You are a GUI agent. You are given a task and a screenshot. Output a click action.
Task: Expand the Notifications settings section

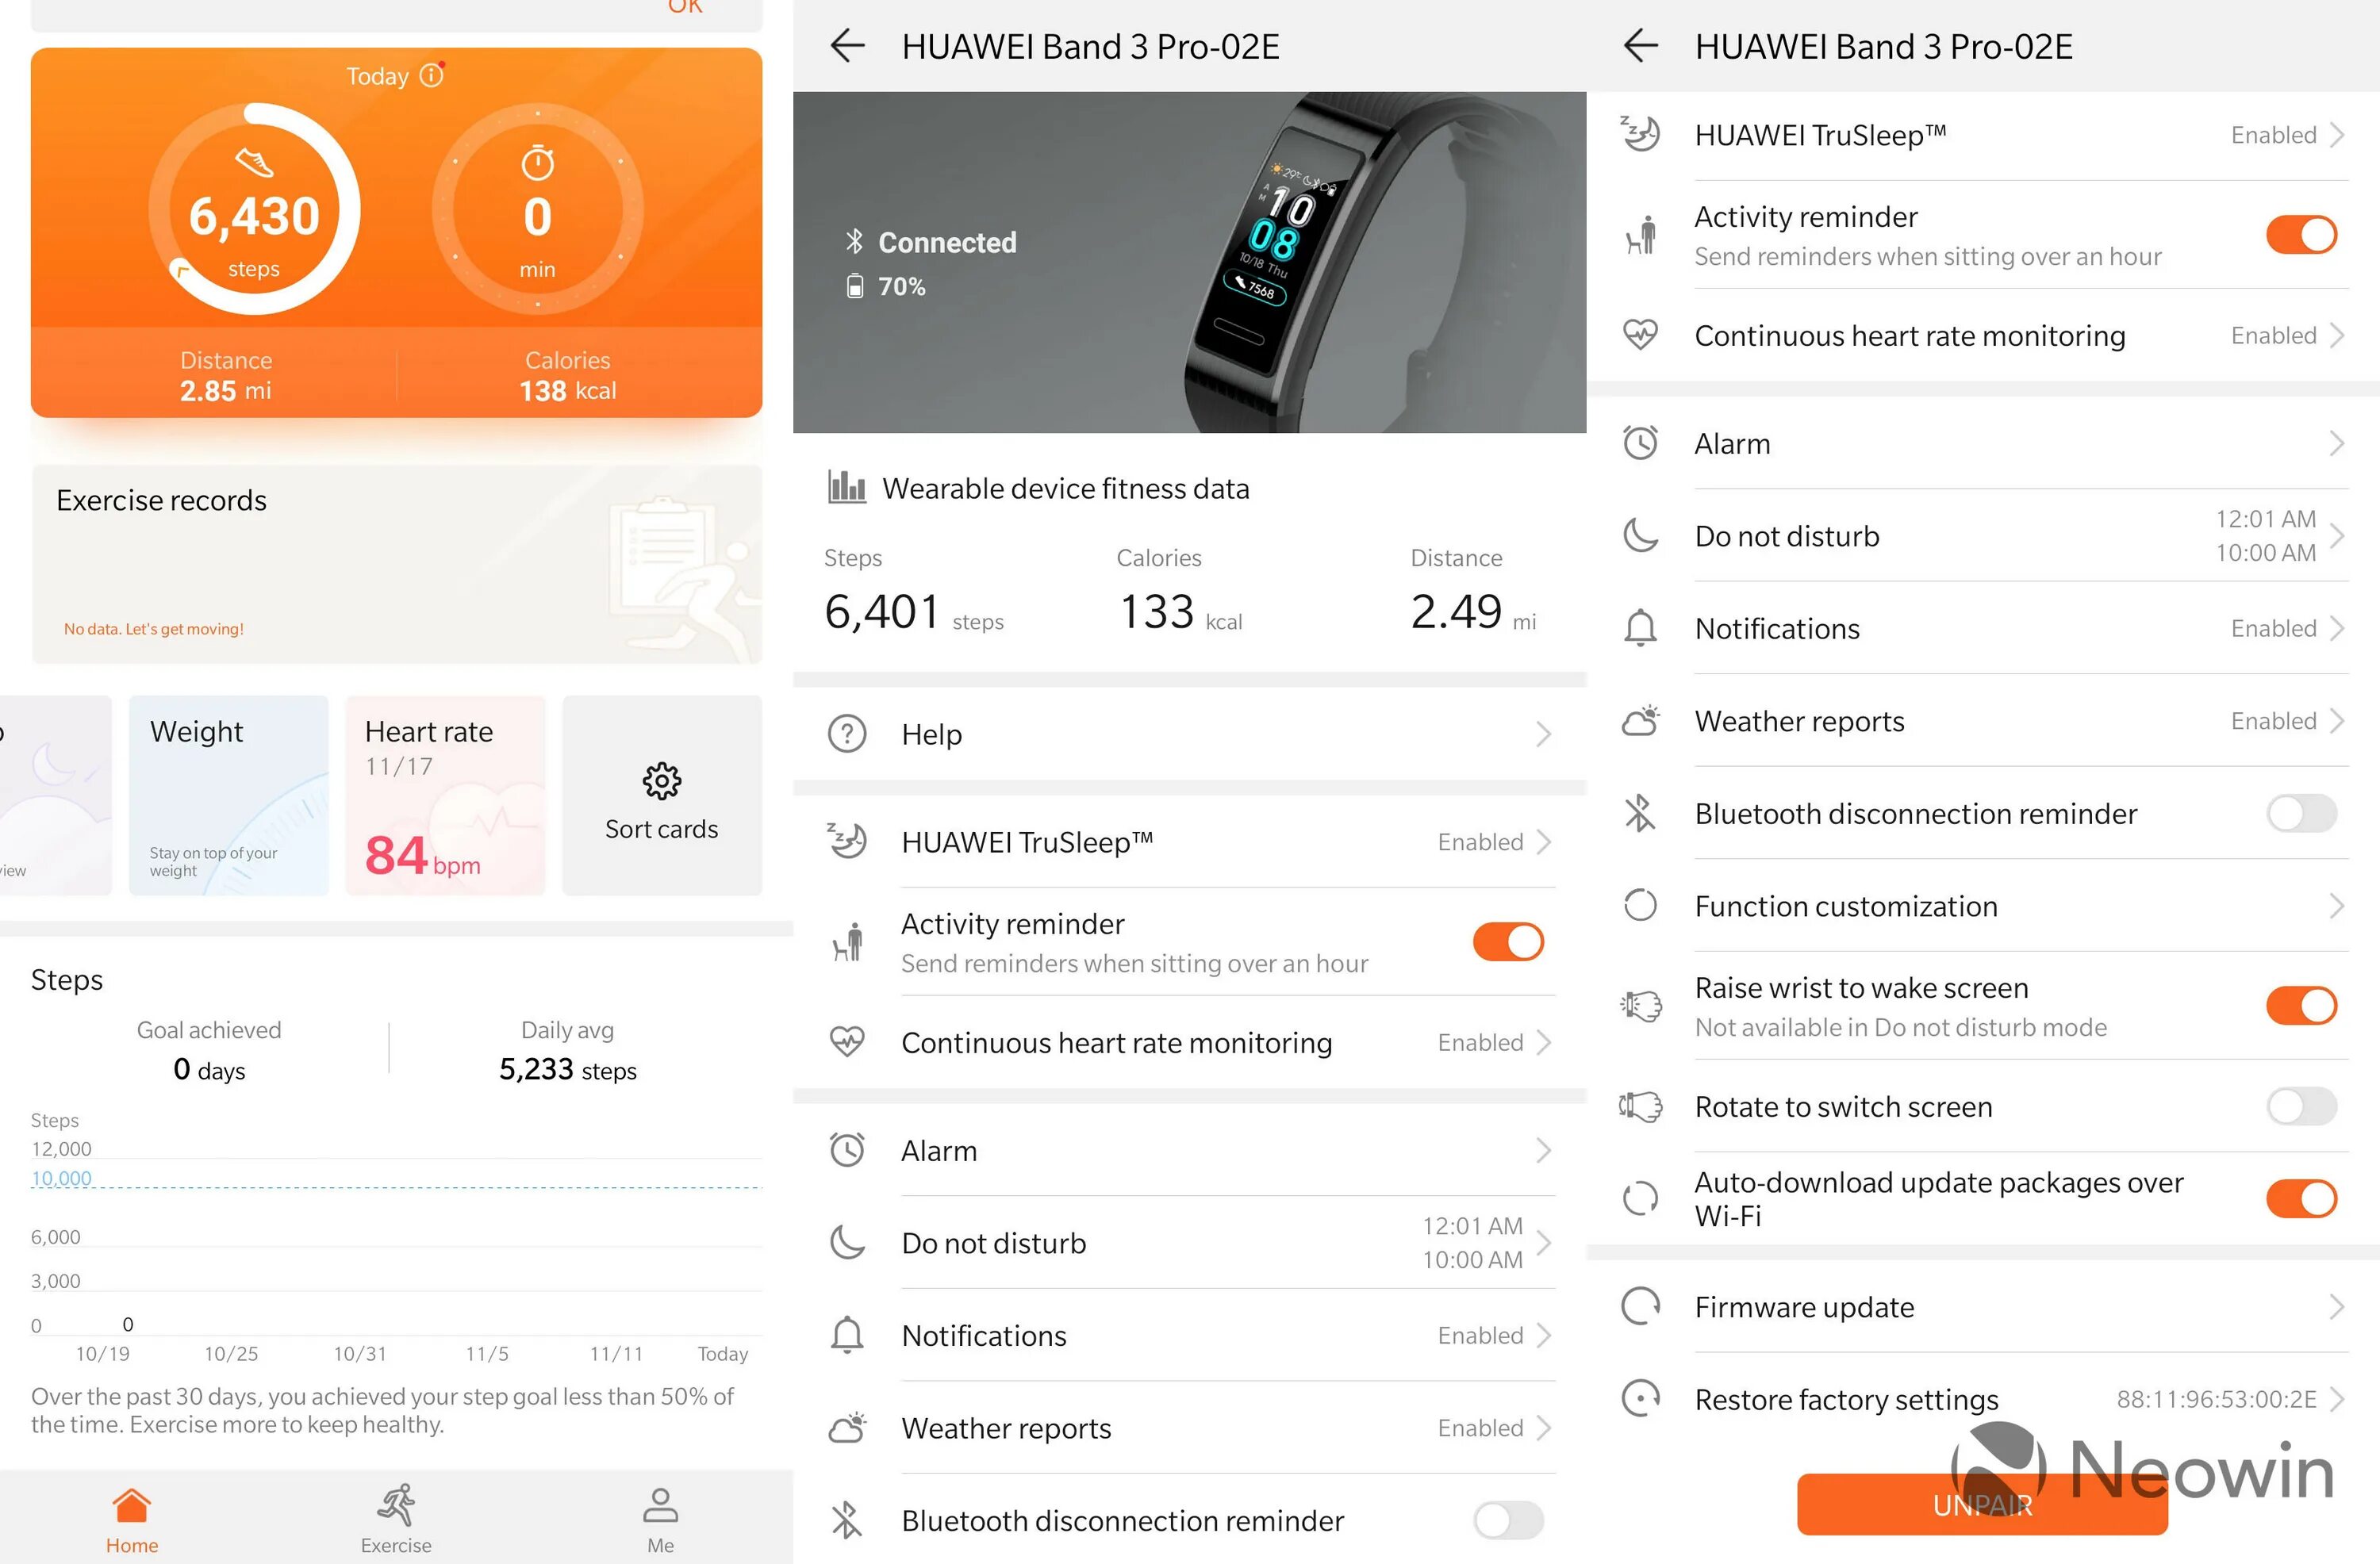[x=1987, y=623]
